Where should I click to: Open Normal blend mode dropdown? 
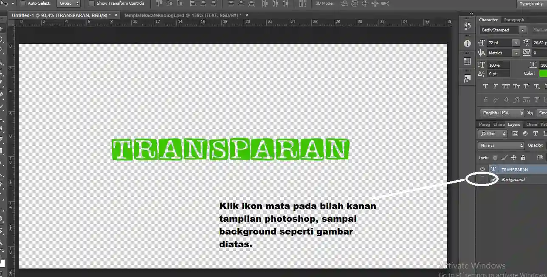point(502,145)
